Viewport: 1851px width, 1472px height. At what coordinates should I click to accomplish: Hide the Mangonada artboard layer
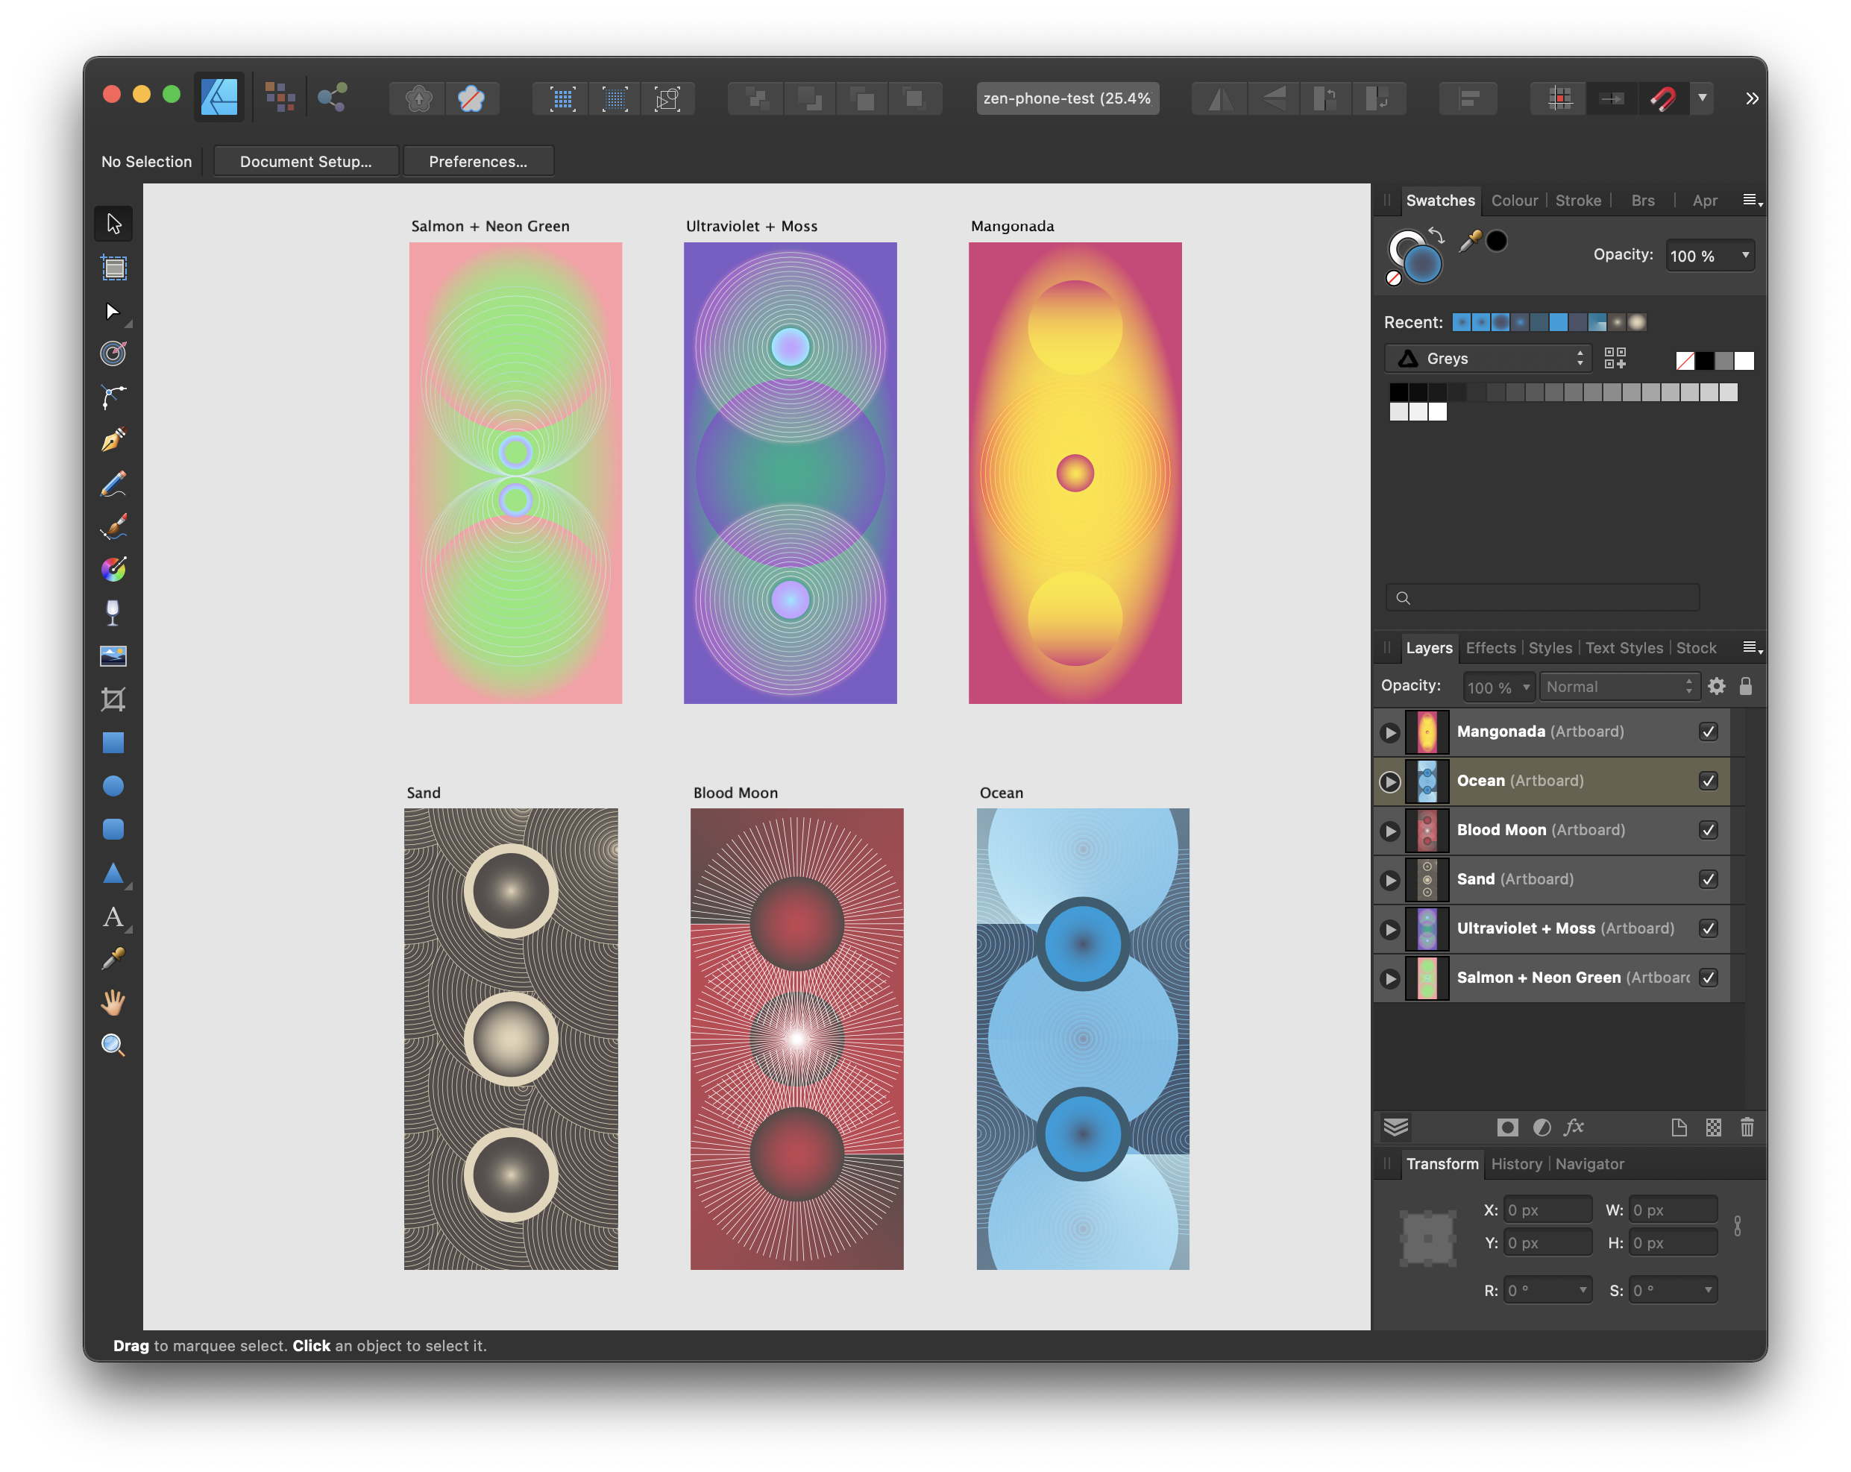[1708, 732]
